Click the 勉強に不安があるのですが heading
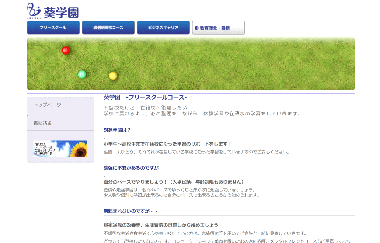The height and width of the screenshot is (243, 380). [131, 168]
